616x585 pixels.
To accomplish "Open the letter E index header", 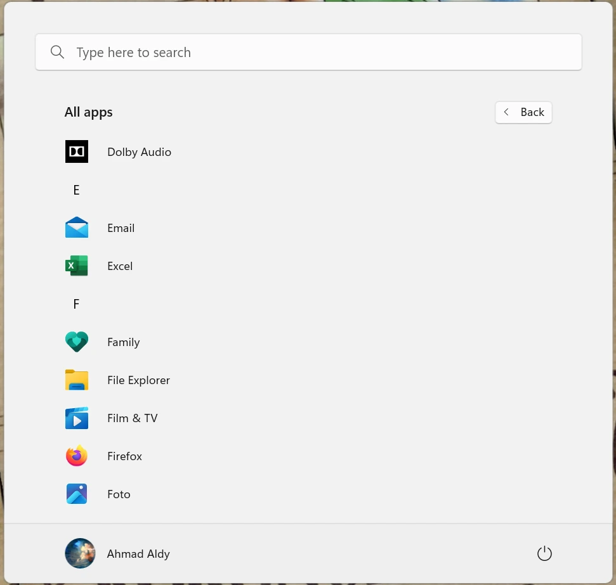I will (76, 190).
